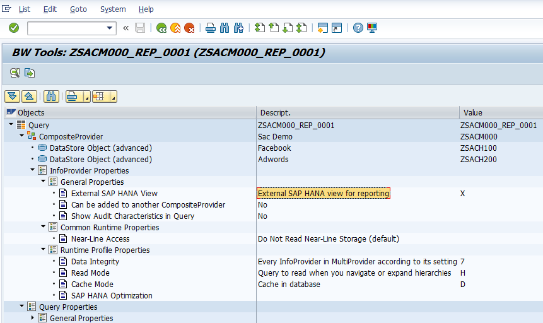The image size is (543, 323).
Task: Click the Sac Demo description cell
Action: tap(275, 136)
